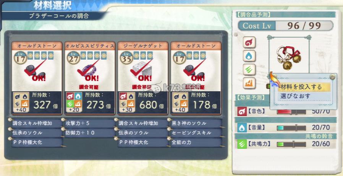Image resolution: width=343 pixels, height=176 pixels.
Task: Select the オルビススピリティス material card
Action: (x=90, y=78)
